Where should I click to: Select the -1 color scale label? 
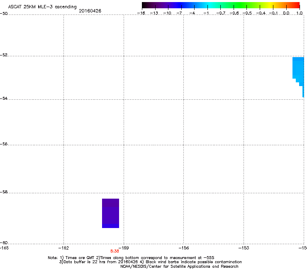click(x=206, y=13)
